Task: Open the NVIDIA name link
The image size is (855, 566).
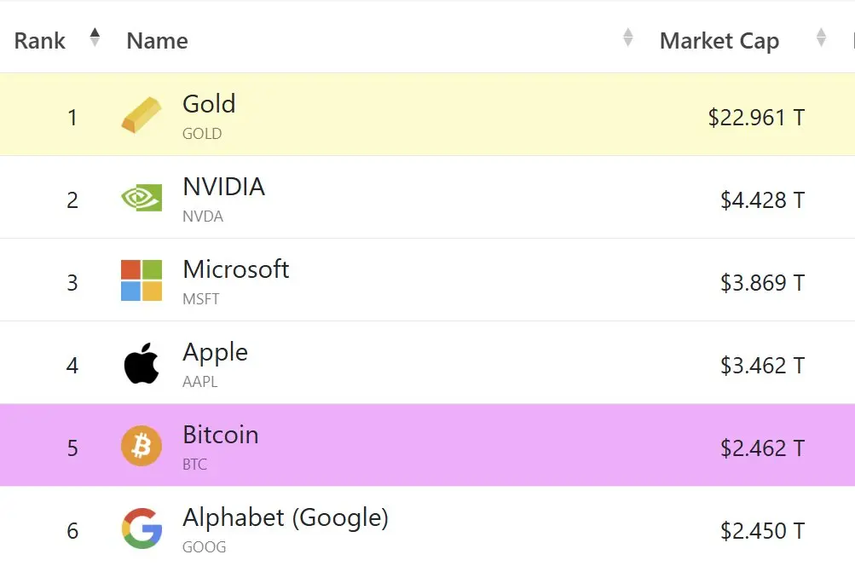Action: pyautogui.click(x=223, y=187)
